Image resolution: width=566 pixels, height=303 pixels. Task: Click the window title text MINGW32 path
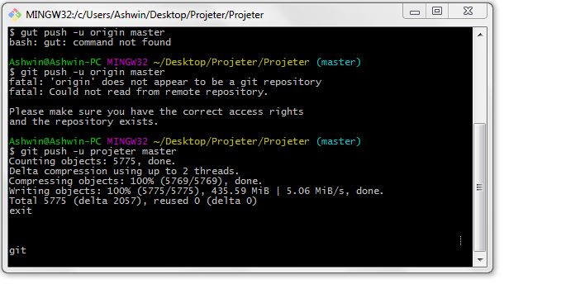pyautogui.click(x=145, y=15)
